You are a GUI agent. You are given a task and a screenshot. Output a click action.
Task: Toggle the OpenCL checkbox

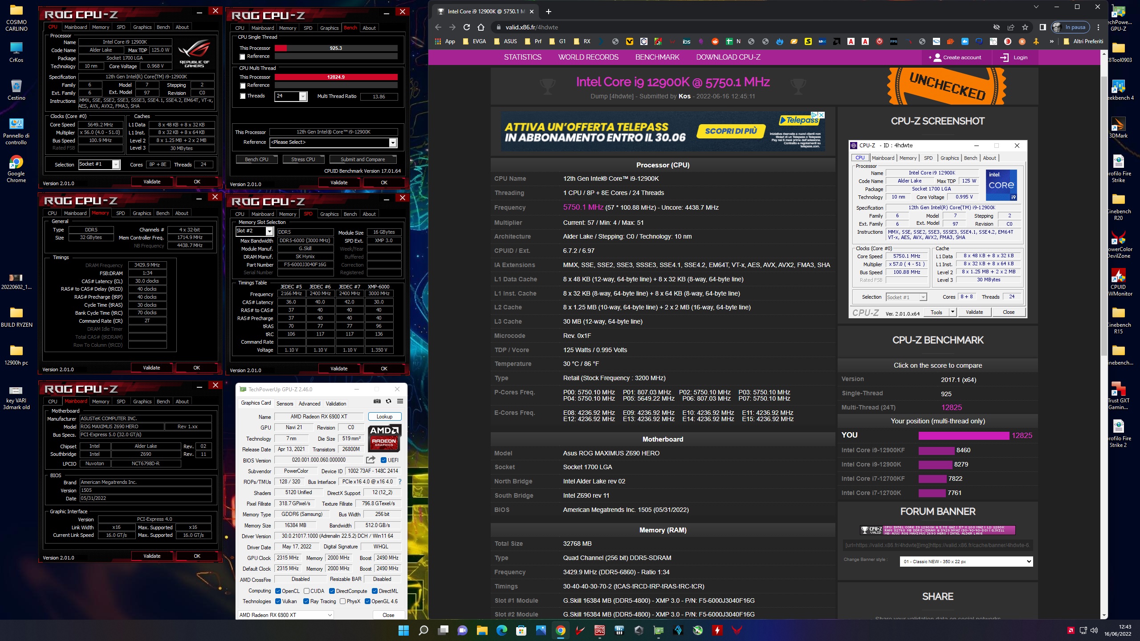tap(278, 591)
